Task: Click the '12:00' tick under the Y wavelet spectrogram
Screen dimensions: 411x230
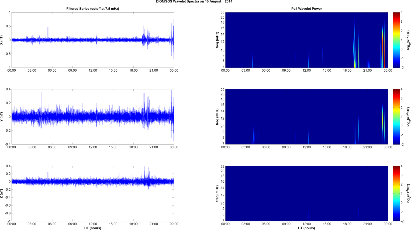Action: pos(306,147)
